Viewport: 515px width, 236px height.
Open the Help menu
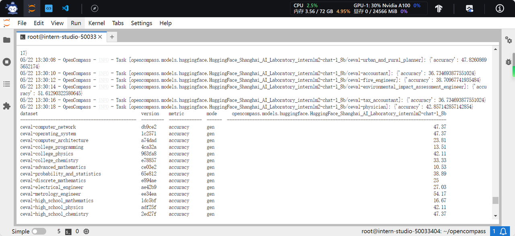(165, 23)
